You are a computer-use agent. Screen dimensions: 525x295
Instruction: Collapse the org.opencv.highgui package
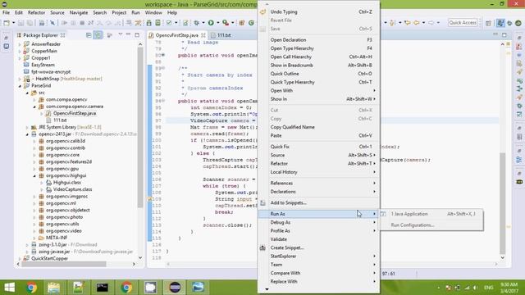34,175
